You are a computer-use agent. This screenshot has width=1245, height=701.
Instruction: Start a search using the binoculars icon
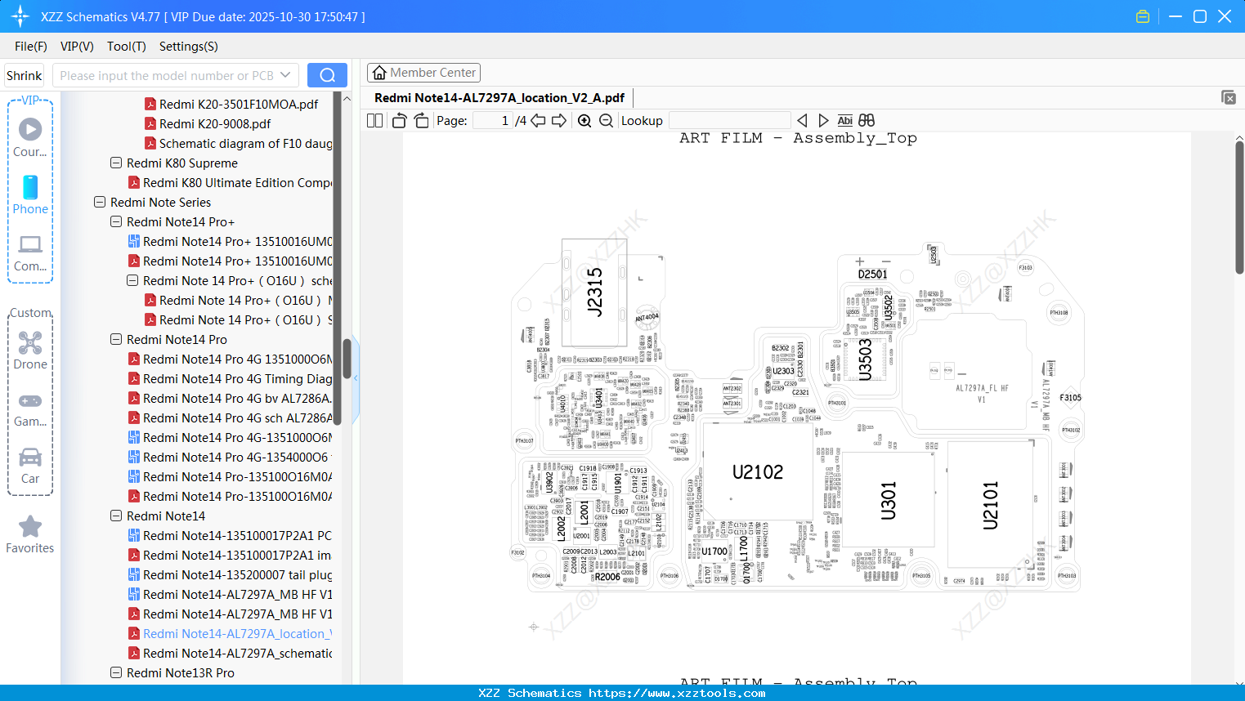tap(866, 120)
